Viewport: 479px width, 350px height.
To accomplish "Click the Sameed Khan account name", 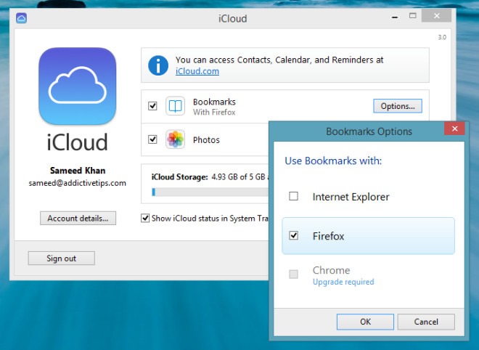I will pyautogui.click(x=78, y=171).
